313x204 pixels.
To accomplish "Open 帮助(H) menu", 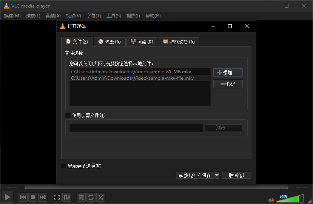I will (153, 16).
